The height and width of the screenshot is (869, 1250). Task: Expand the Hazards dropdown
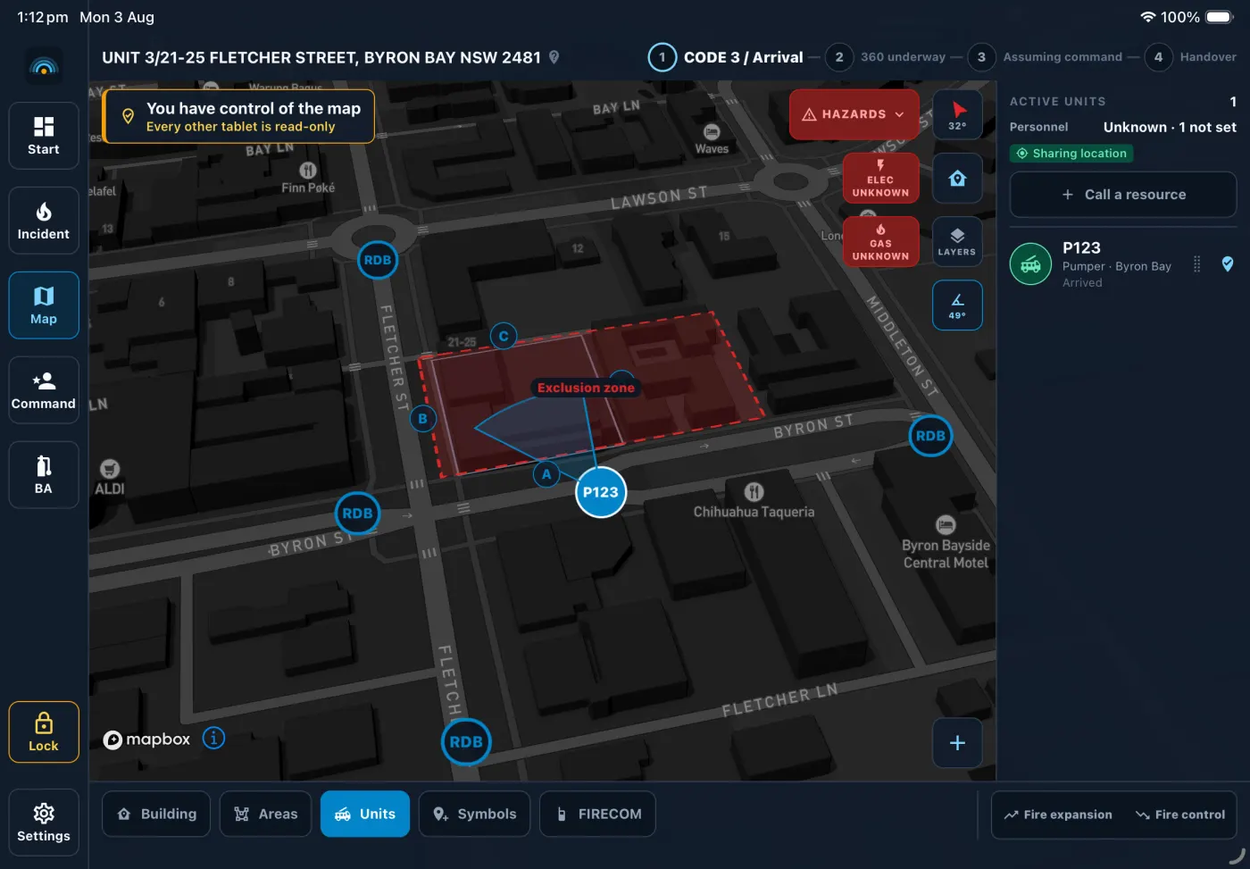854,114
